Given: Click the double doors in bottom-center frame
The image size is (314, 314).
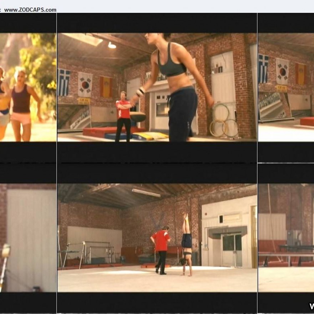Looking at the screenshot, I should 232,249.
